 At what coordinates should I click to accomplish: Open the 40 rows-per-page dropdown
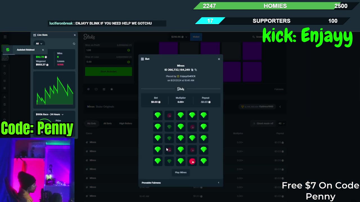tap(282, 123)
